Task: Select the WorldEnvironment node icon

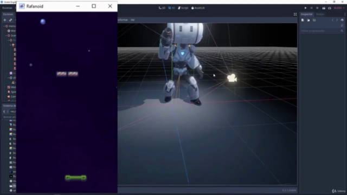Action: (x=9, y=31)
